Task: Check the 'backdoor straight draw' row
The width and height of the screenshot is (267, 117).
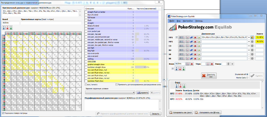Action: pos(86,67)
